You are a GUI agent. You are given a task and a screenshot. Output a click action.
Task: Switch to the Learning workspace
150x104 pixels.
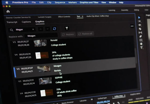pos(112,10)
